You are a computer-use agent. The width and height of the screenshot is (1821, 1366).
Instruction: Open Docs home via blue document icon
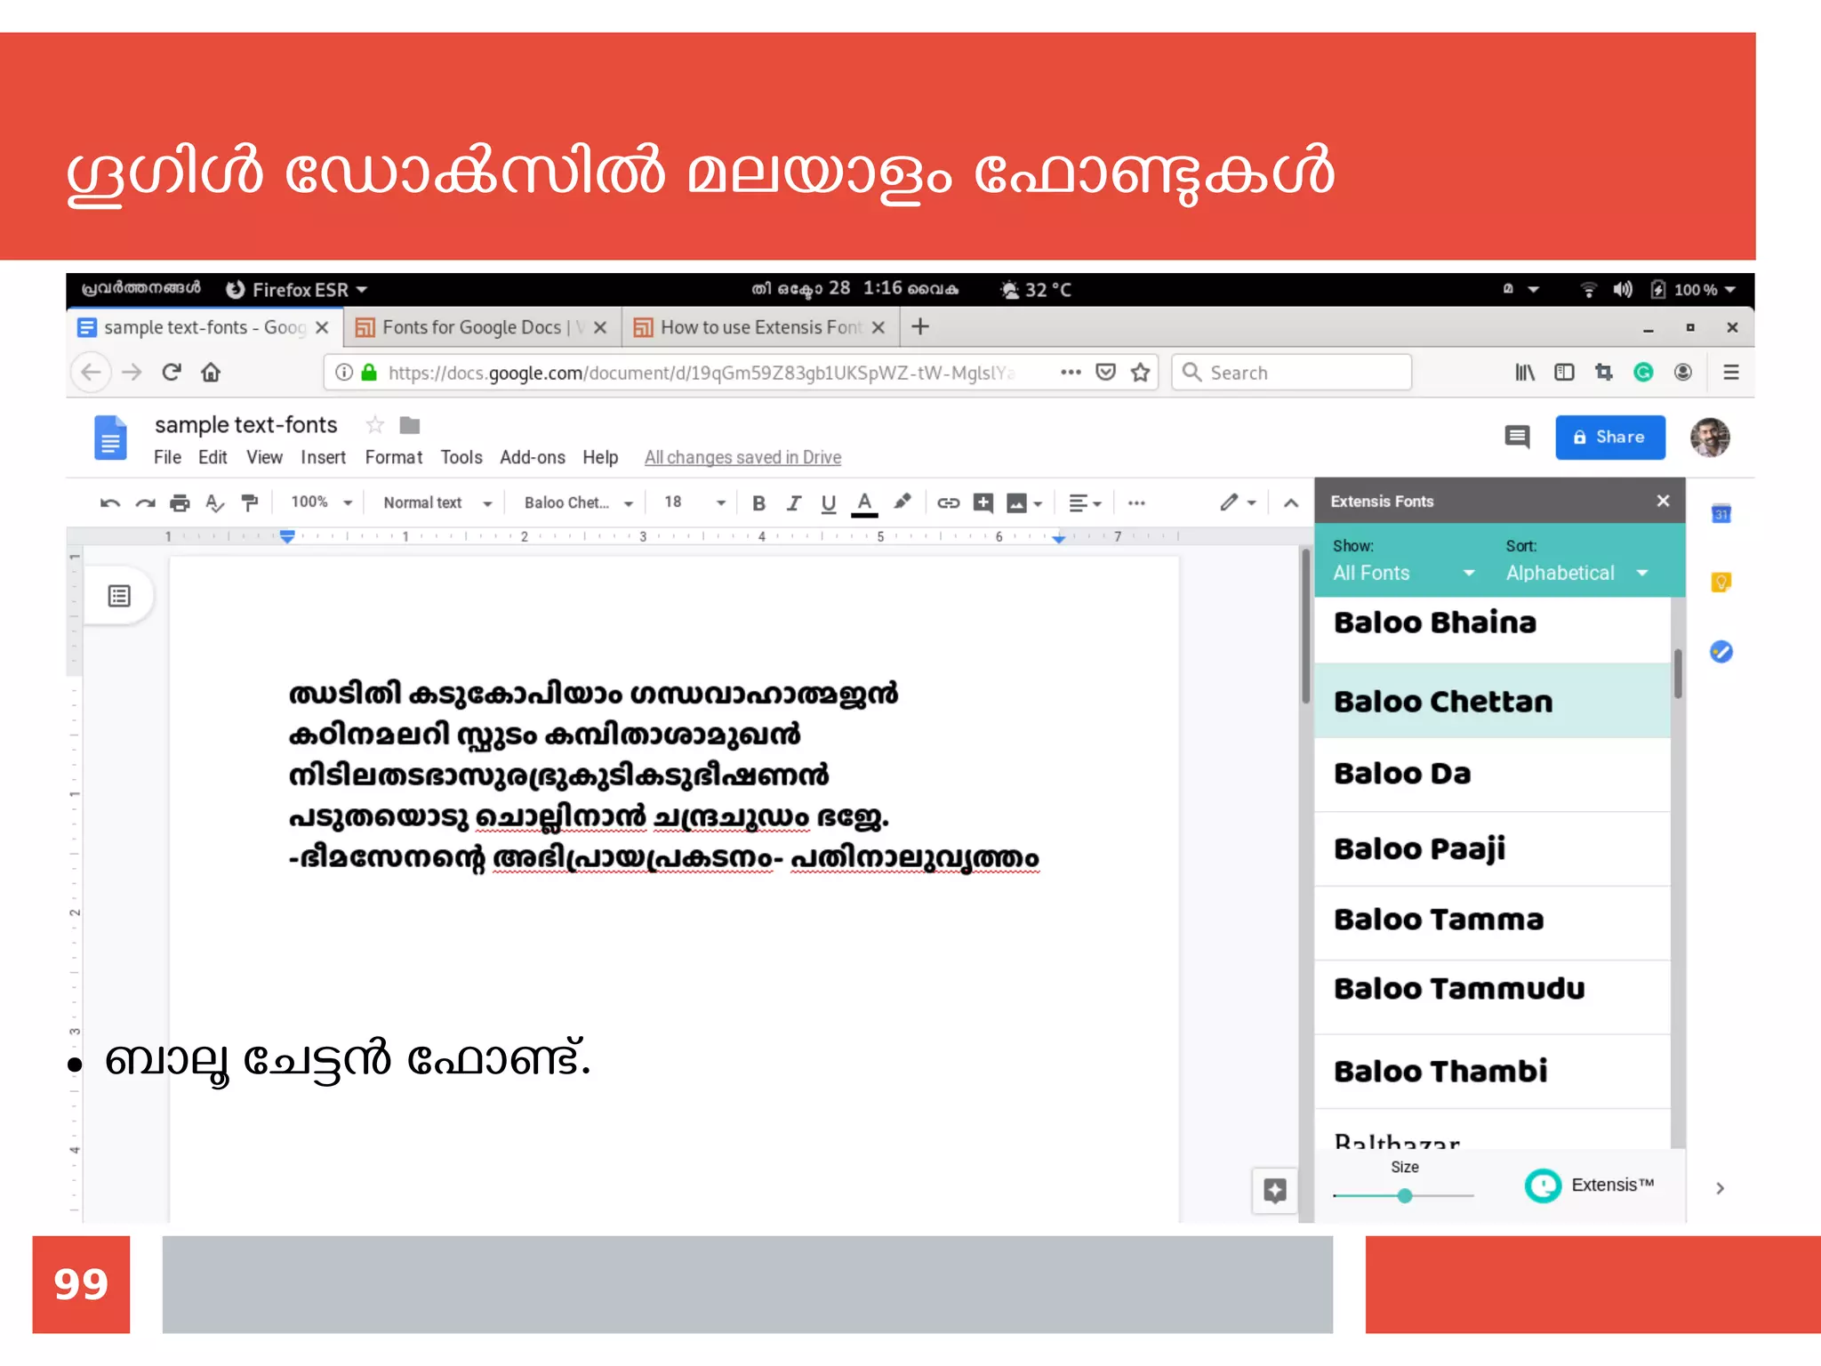(x=111, y=438)
